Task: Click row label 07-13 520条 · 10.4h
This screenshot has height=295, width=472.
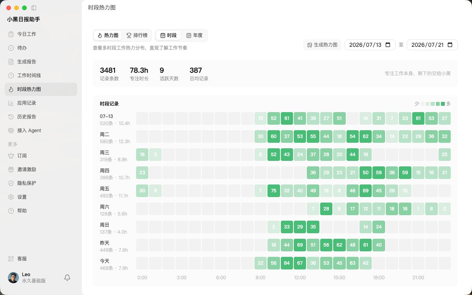Action: point(115,120)
